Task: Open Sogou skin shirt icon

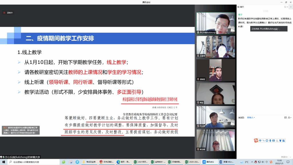Action: pos(281,140)
